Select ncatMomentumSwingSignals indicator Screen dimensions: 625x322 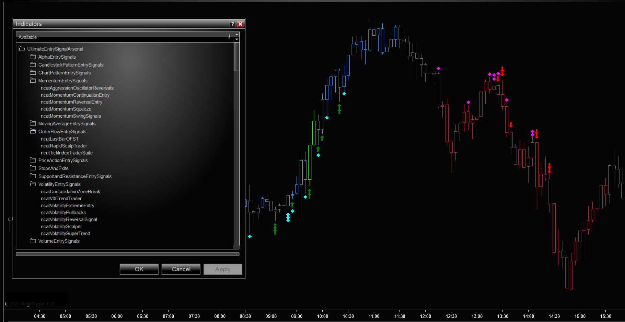click(x=71, y=116)
